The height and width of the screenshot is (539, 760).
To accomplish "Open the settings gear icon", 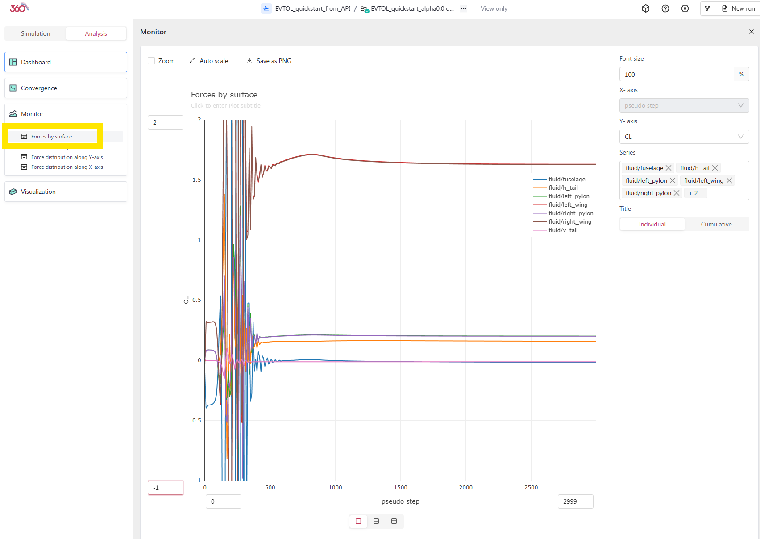I will coord(685,8).
